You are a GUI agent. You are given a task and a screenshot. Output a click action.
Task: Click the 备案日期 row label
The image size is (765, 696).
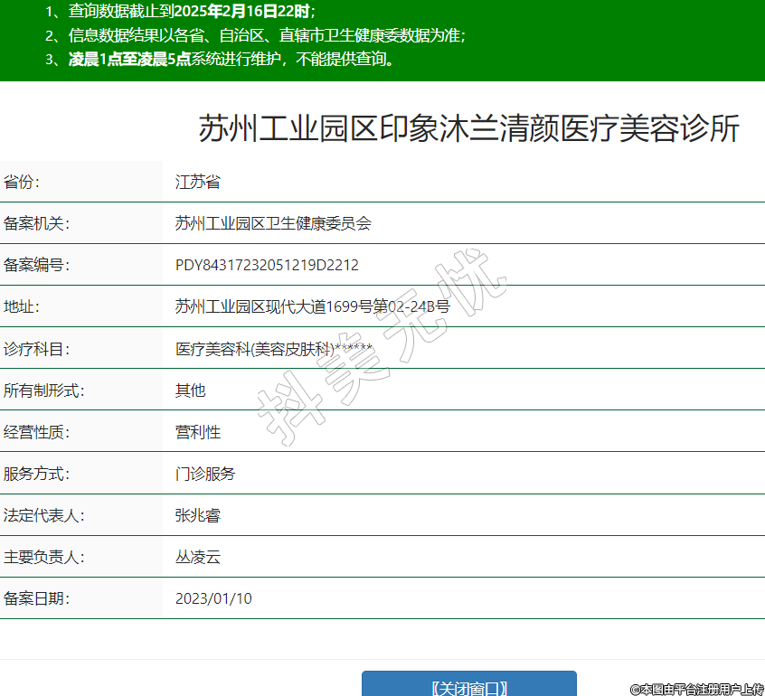tap(36, 598)
